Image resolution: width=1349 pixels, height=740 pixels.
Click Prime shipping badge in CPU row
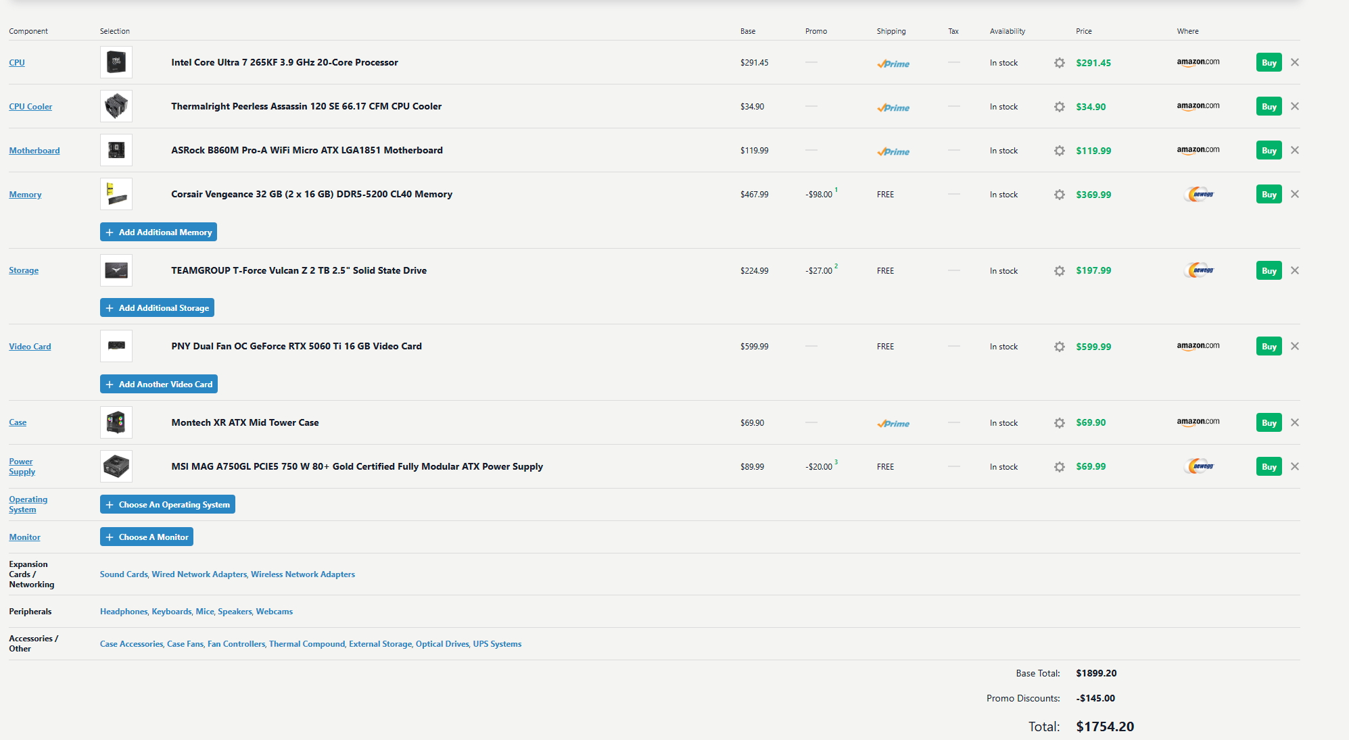pos(893,64)
